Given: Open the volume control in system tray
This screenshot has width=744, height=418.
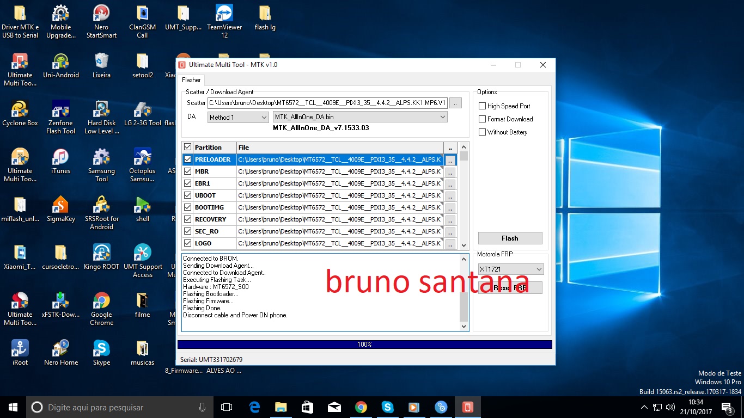Looking at the screenshot, I should pyautogui.click(x=670, y=407).
